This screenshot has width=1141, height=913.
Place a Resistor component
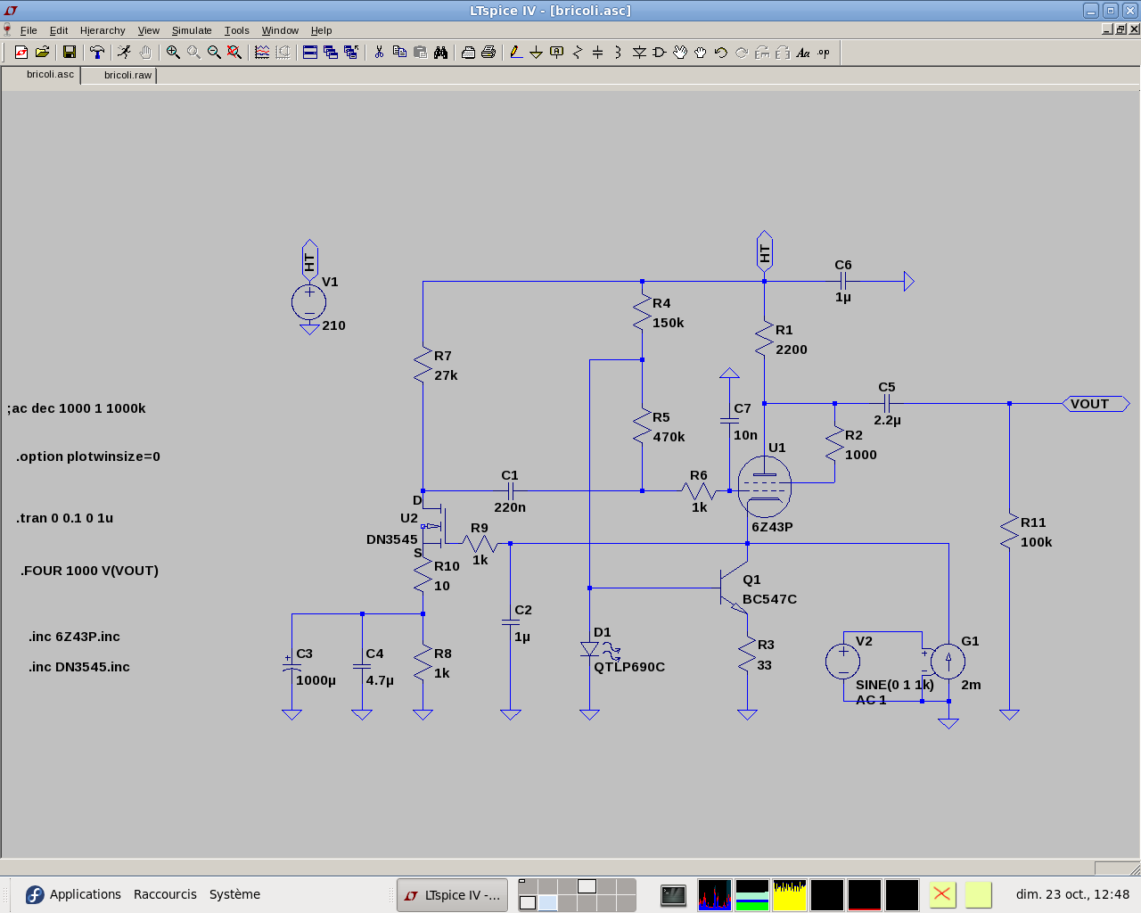click(578, 53)
